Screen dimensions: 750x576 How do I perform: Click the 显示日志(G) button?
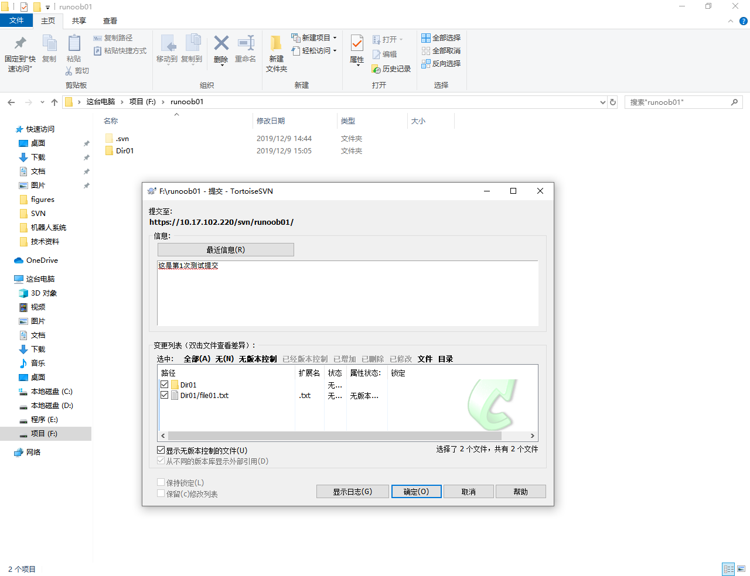click(353, 492)
